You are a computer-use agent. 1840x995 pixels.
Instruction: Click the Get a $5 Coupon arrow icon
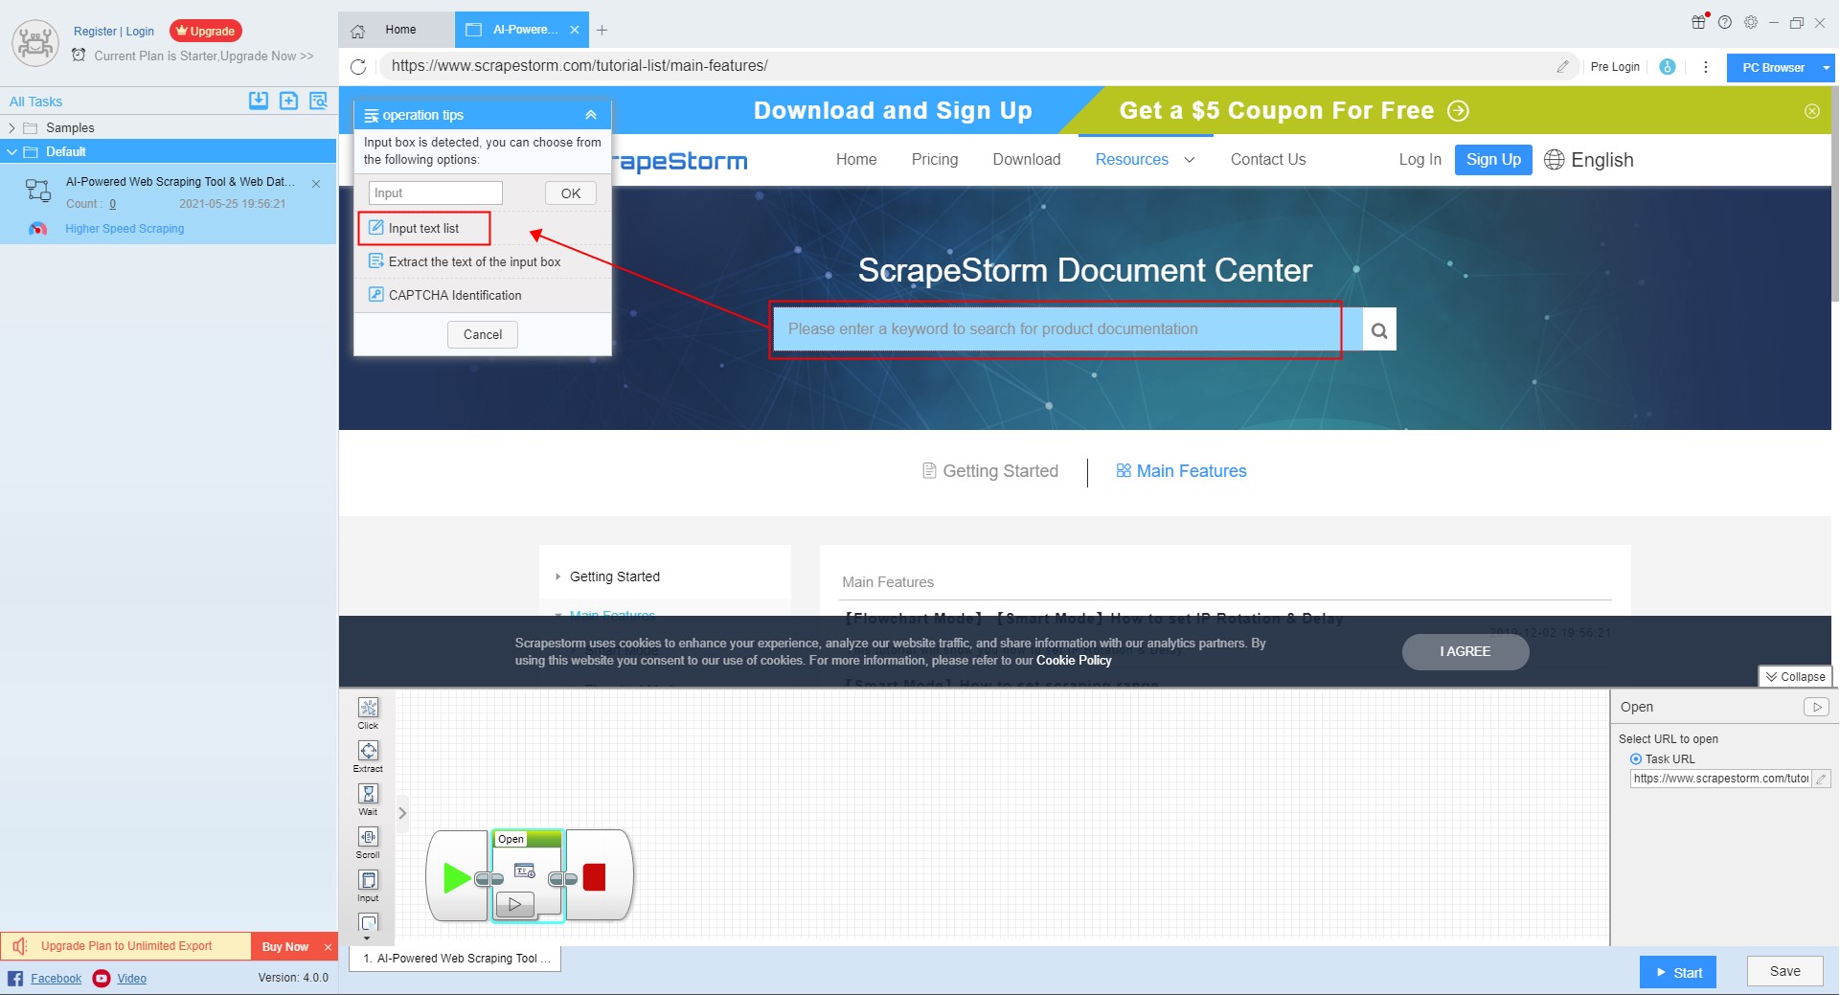pyautogui.click(x=1458, y=111)
